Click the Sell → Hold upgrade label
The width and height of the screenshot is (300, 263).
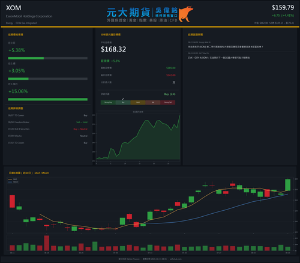82,122
